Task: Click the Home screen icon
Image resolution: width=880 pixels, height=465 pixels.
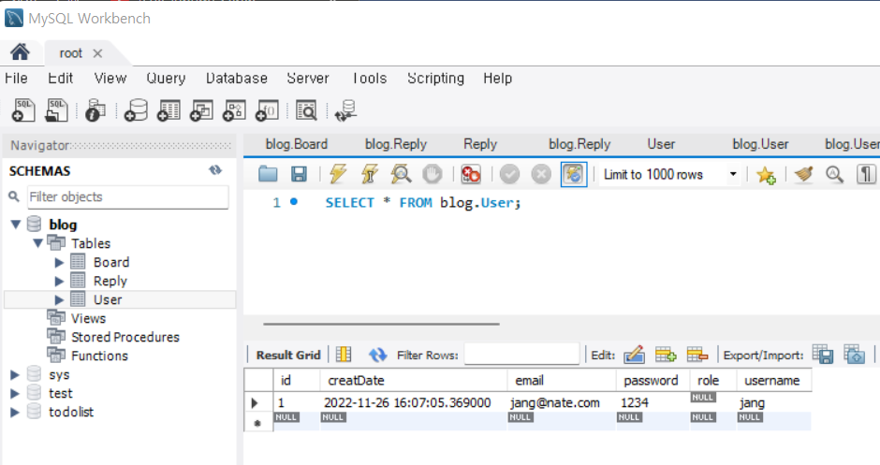Action: coord(21,52)
